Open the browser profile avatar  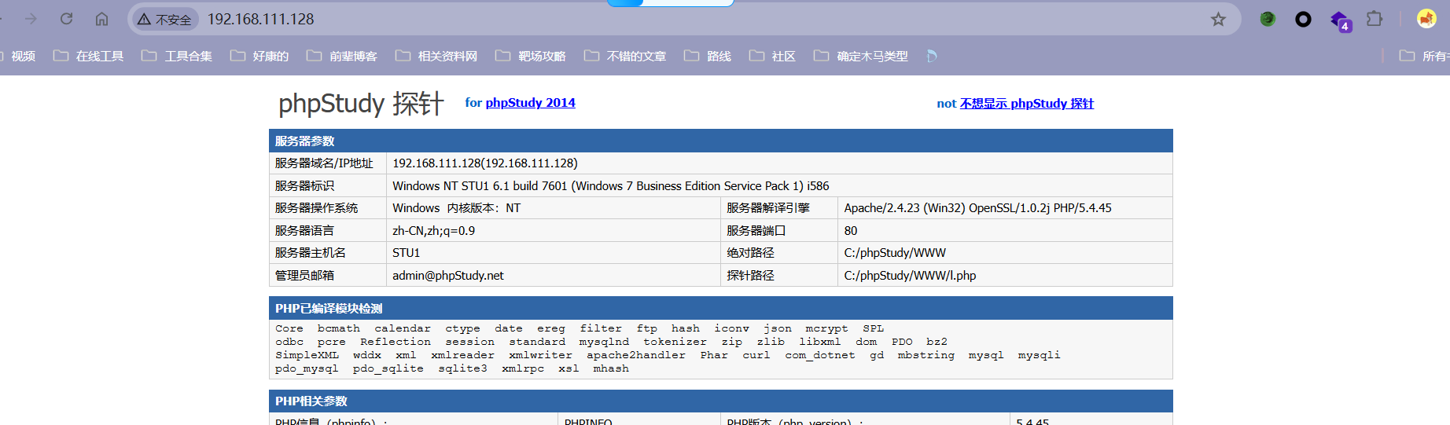pos(1426,19)
